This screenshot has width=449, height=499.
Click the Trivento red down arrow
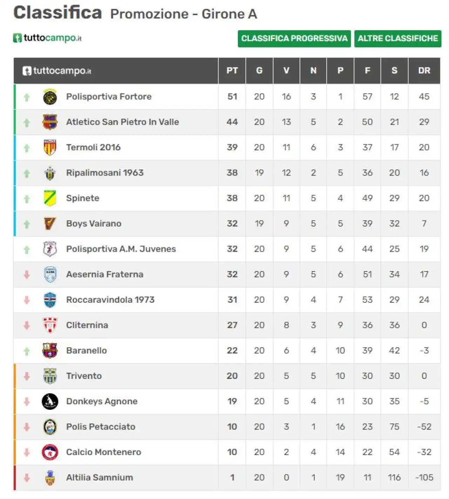point(27,376)
